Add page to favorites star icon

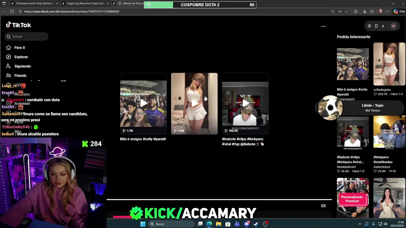[346, 11]
